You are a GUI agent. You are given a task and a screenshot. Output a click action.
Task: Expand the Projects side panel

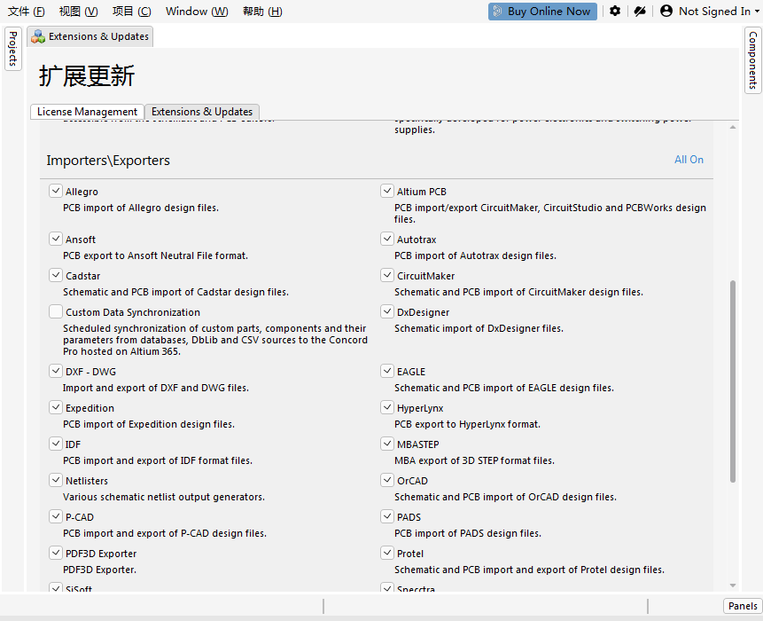(13, 49)
